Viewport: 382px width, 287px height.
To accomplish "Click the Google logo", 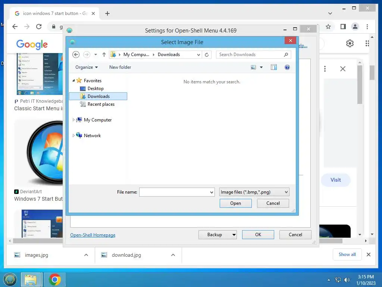I will 32,44.
